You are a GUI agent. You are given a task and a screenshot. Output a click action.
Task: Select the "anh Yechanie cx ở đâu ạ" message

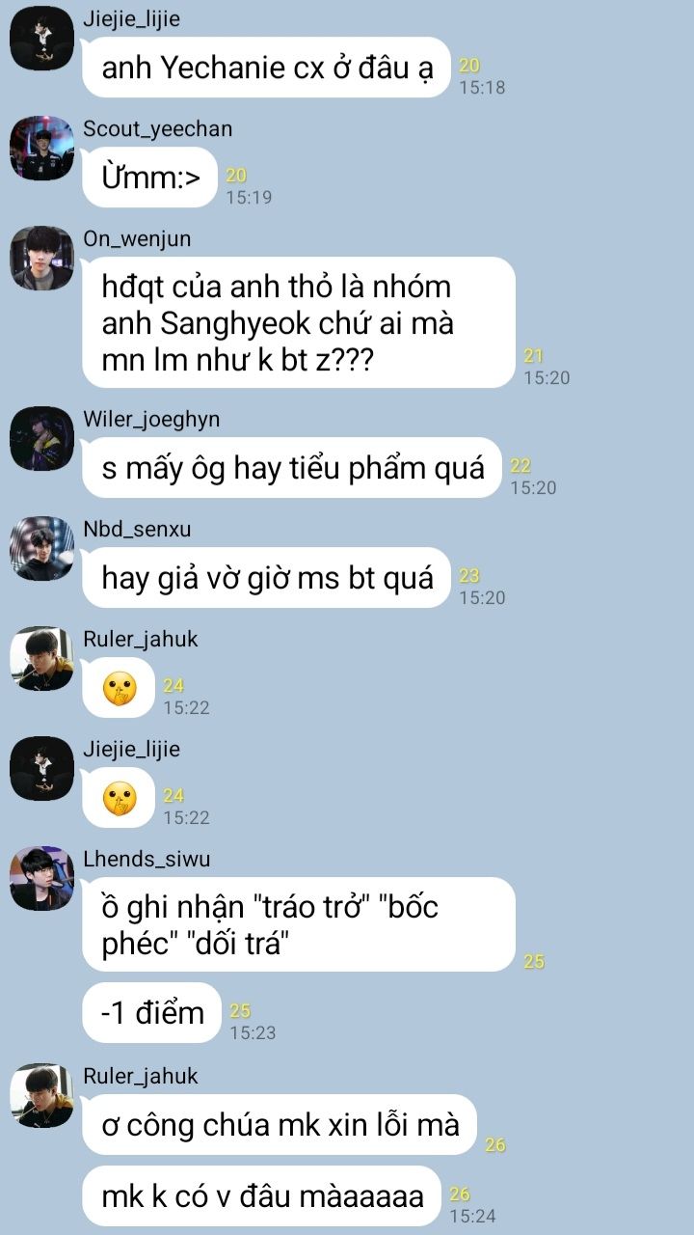267,68
